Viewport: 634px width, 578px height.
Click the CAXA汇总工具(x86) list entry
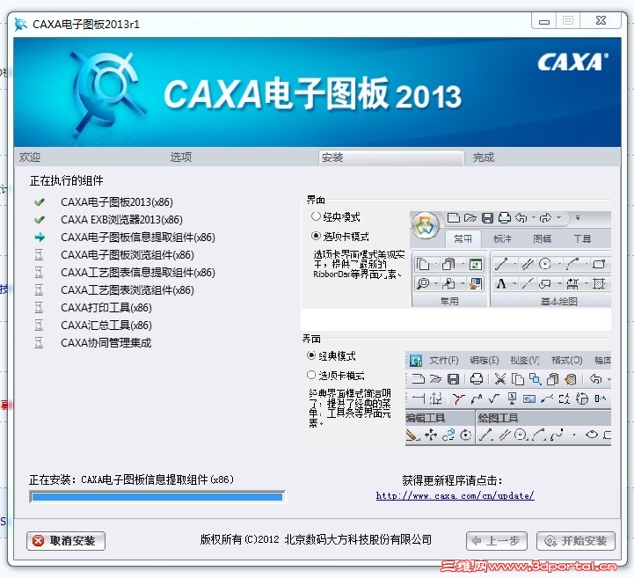pos(106,326)
